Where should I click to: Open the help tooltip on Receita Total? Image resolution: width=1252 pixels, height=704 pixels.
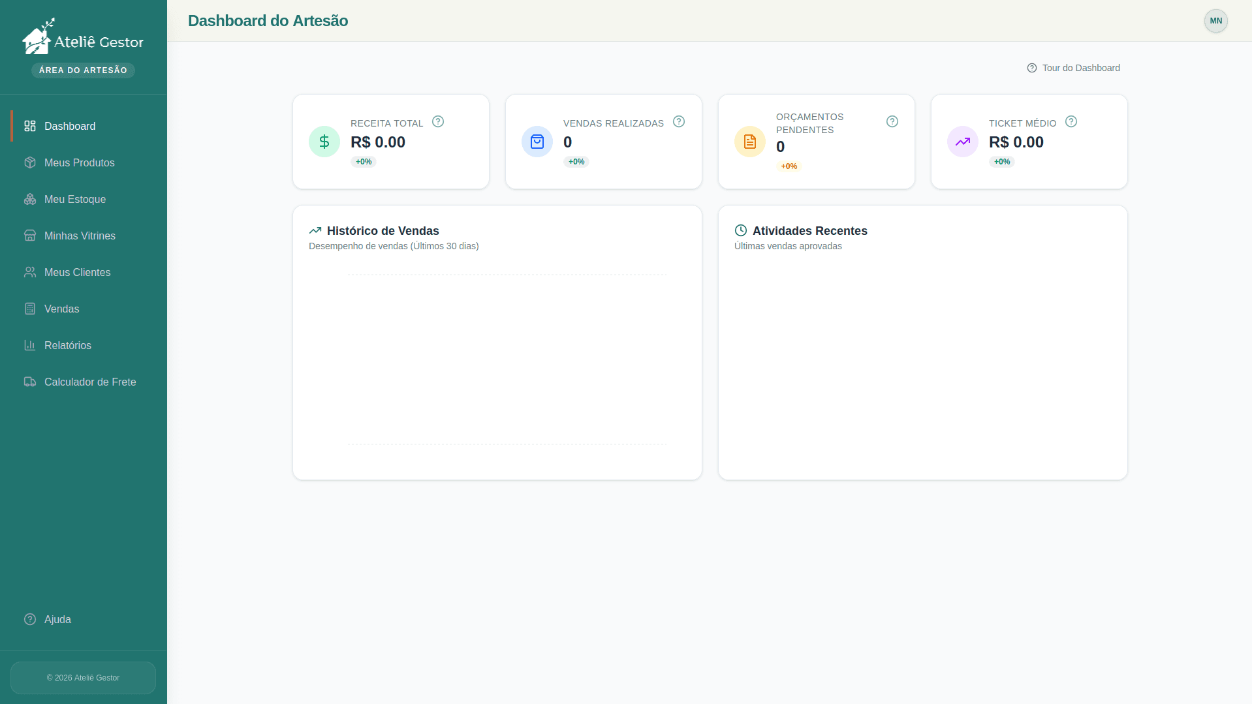[x=437, y=121]
